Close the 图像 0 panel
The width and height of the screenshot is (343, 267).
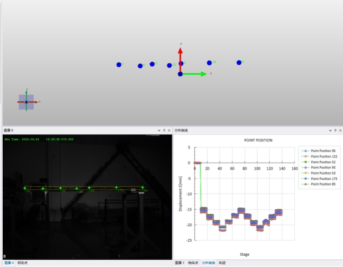[169, 130]
